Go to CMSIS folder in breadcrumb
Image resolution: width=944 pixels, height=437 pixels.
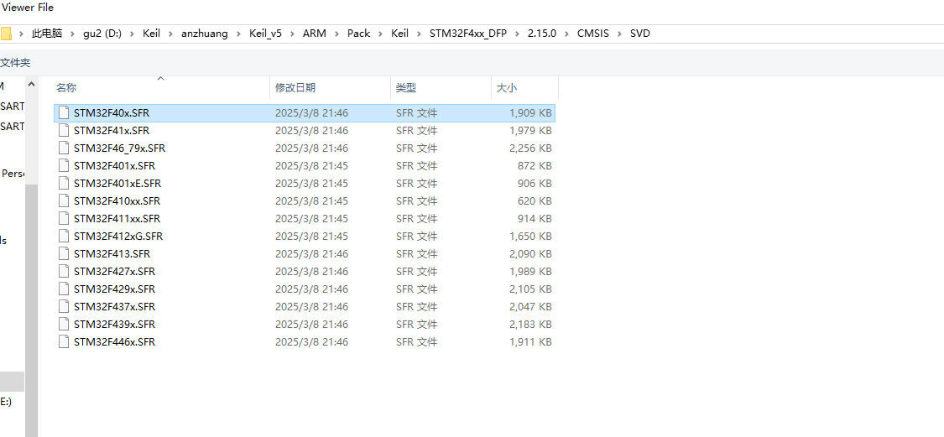tap(593, 34)
